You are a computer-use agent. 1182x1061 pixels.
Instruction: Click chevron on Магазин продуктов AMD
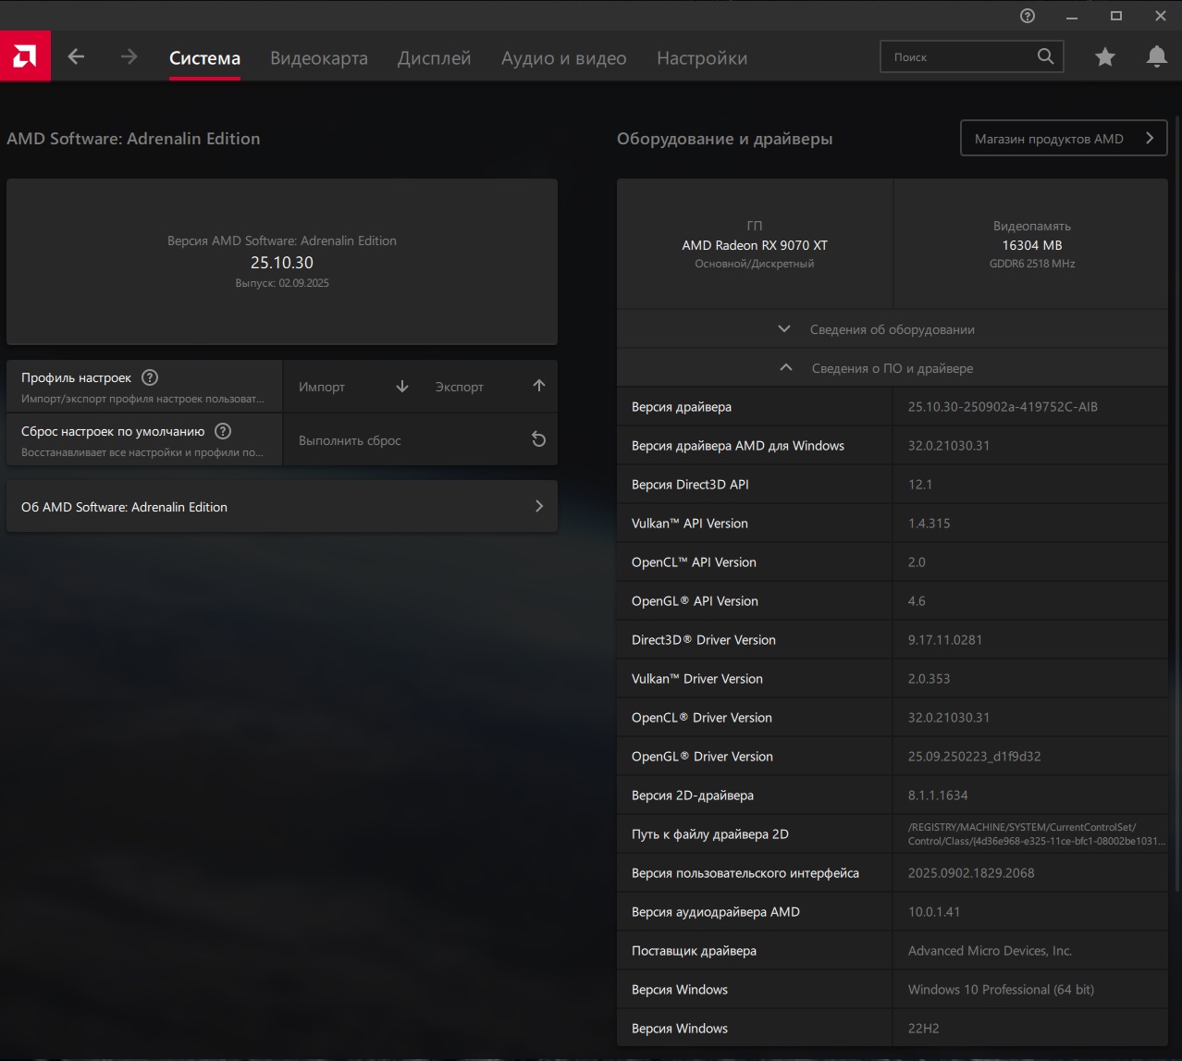[1150, 139]
